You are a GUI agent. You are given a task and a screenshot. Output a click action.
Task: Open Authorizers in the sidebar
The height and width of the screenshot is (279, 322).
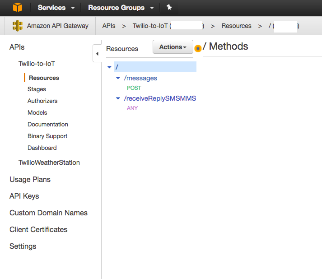[42, 101]
